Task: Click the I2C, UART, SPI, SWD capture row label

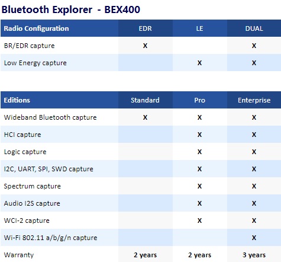Action: [49, 169]
